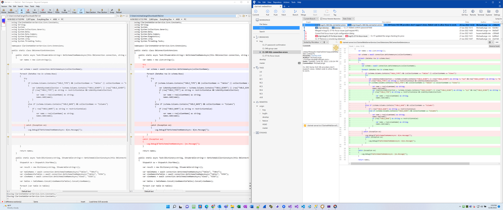The height and width of the screenshot is (210, 503).
Task: Jump to Prev Section in Beyond Compare
Action: click(x=102, y=11)
